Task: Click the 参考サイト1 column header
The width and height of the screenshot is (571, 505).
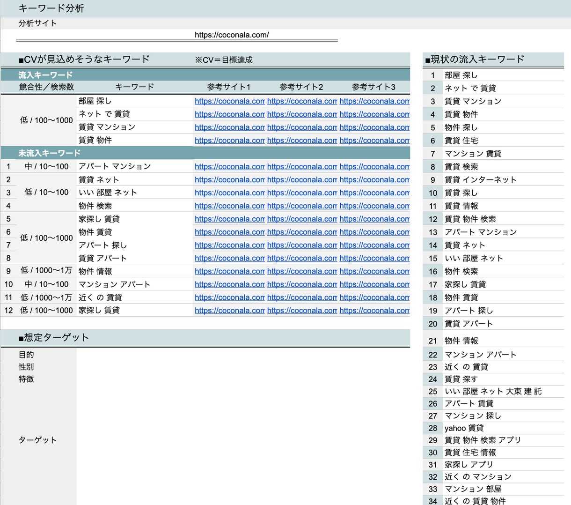Action: click(229, 87)
